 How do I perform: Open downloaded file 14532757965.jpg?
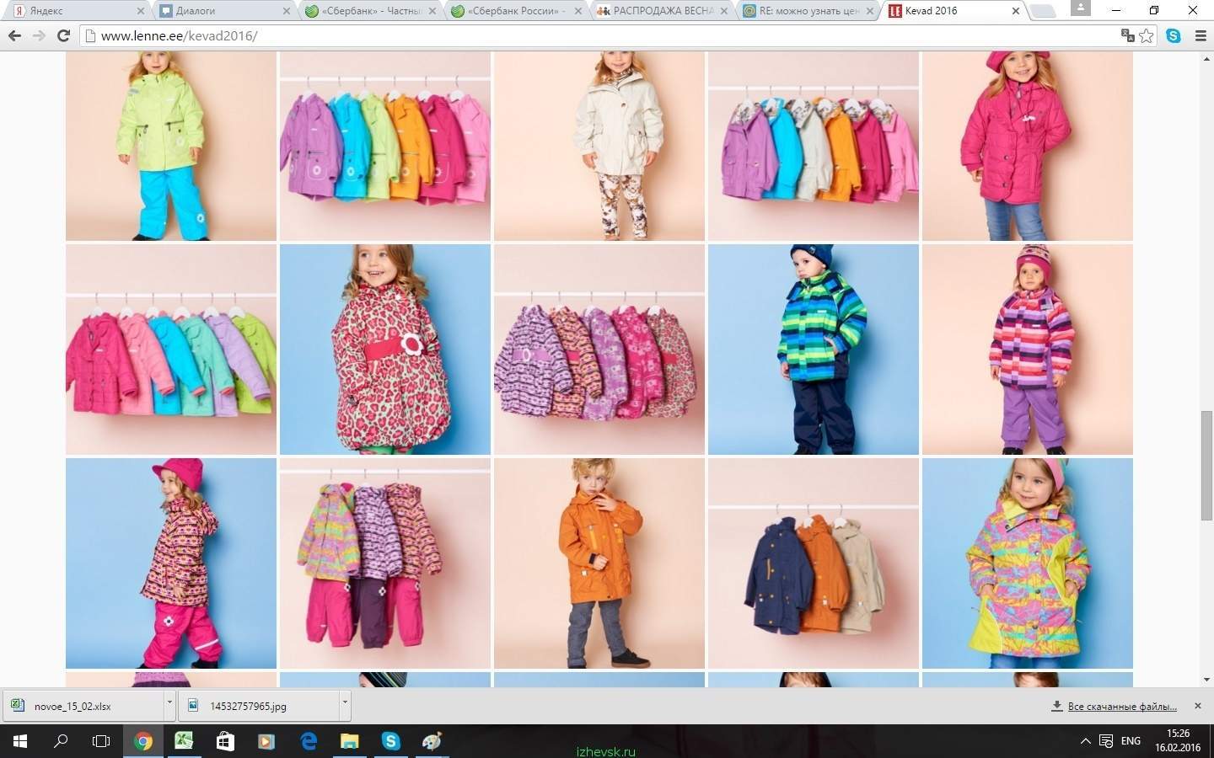[259, 706]
